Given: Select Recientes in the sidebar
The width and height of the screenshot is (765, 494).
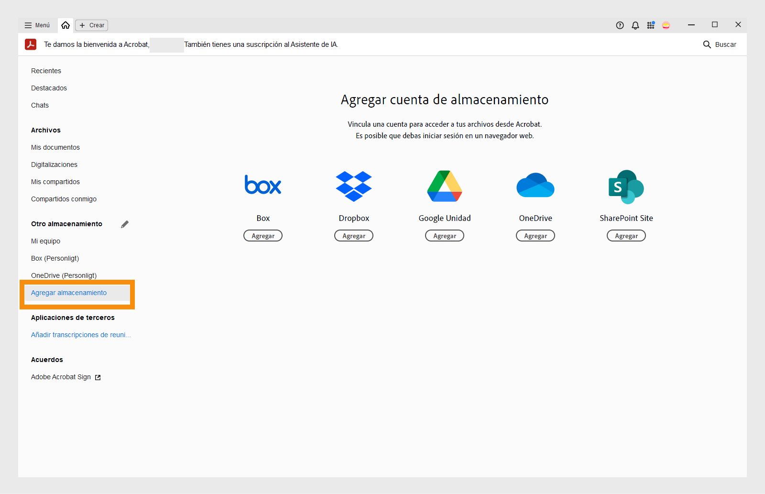Looking at the screenshot, I should click(x=46, y=70).
